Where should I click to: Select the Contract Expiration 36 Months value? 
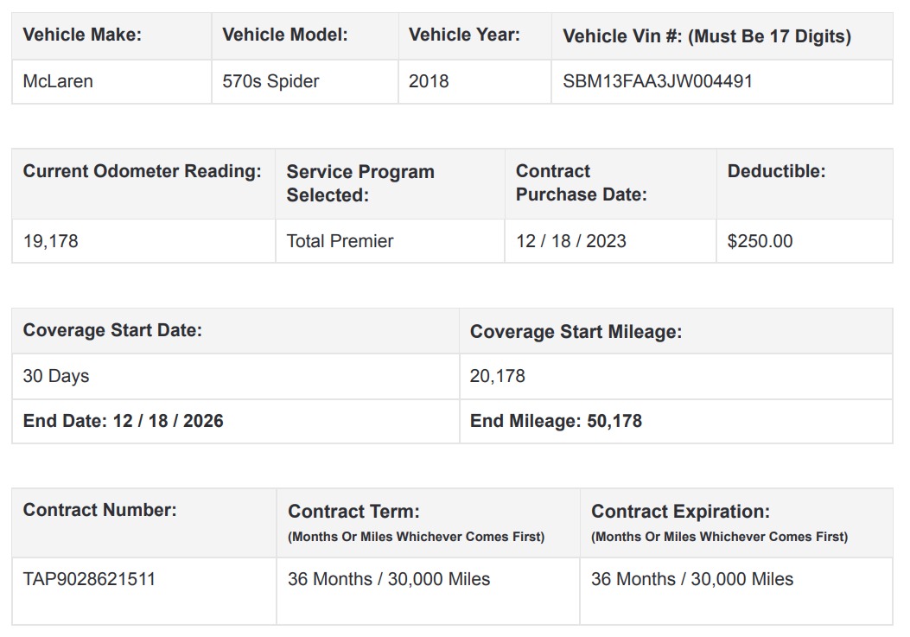(691, 579)
